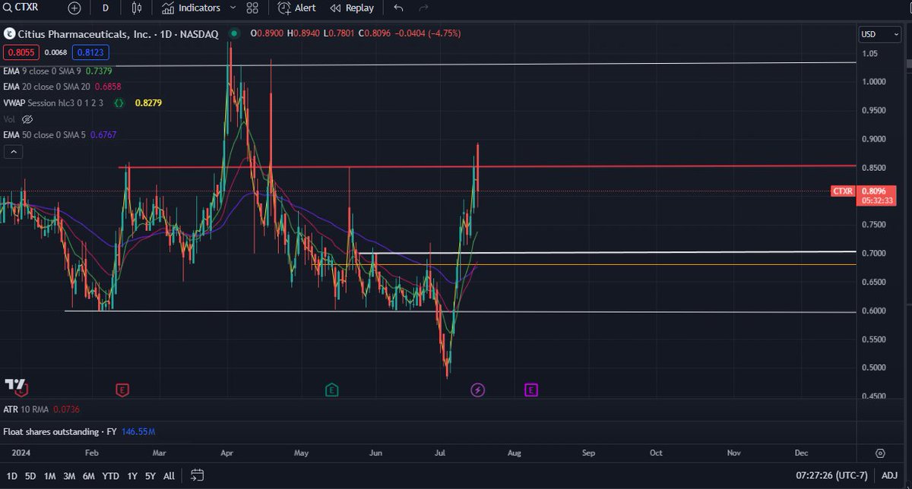Click the compare or add symbol plus icon

[x=74, y=8]
